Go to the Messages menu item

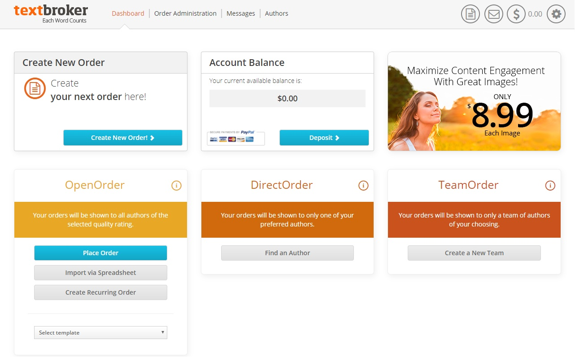tap(241, 13)
